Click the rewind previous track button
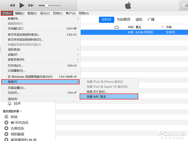The height and width of the screenshot is (141, 188). click(12, 5)
